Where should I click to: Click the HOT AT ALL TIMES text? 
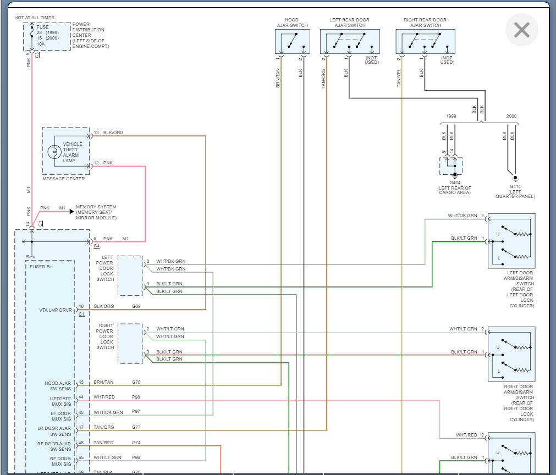click(x=34, y=18)
